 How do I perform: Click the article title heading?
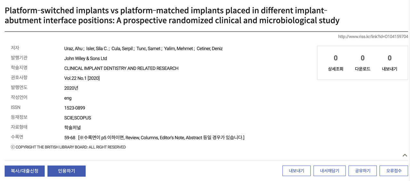[x=172, y=15]
